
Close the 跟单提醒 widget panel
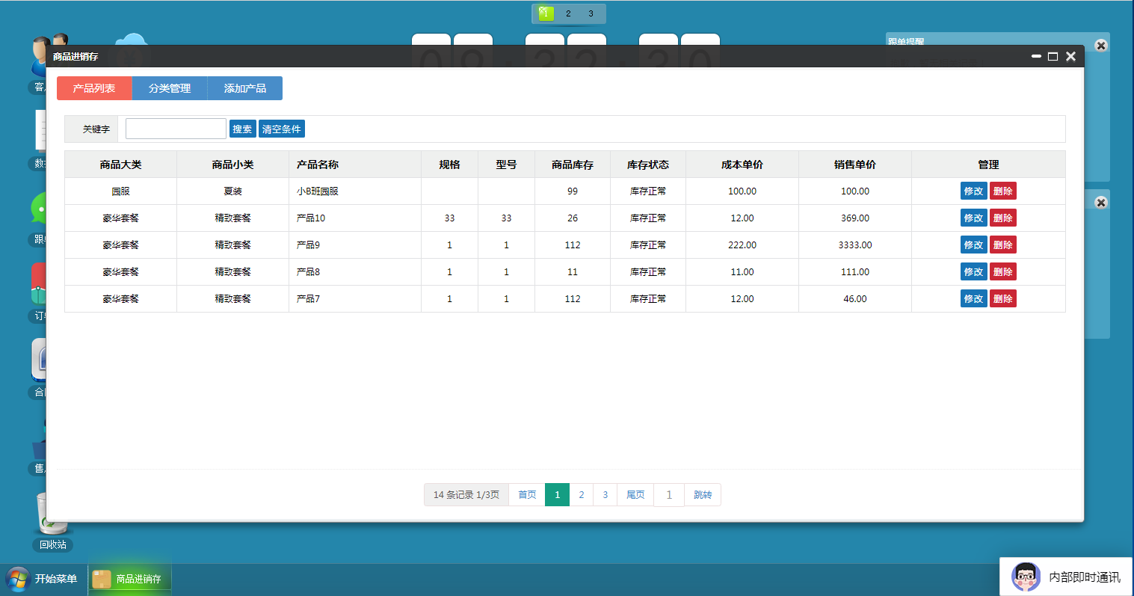pyautogui.click(x=1100, y=46)
